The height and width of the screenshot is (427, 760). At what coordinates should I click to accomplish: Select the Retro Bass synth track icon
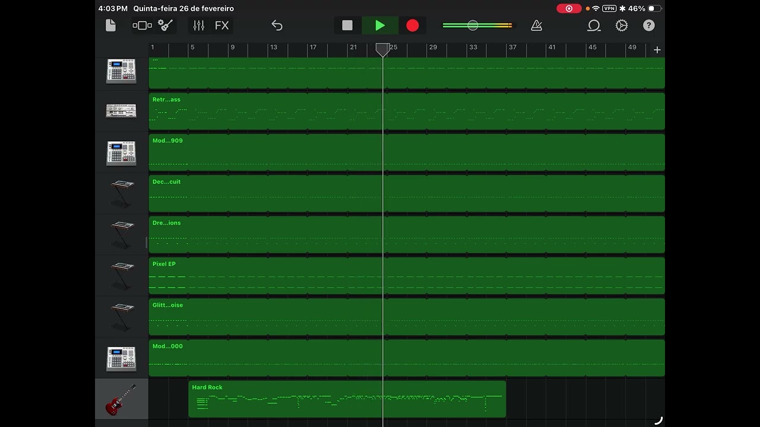coord(121,111)
